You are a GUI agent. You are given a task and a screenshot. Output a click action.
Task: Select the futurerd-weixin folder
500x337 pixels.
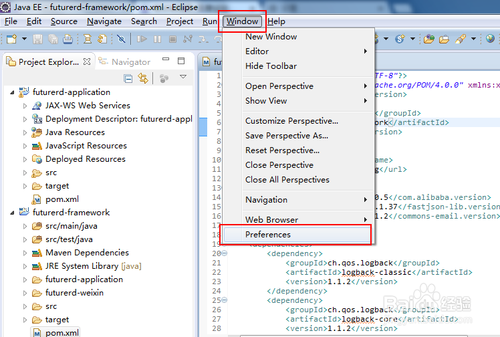click(74, 293)
